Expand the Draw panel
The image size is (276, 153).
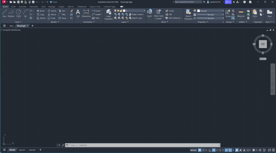[18, 22]
